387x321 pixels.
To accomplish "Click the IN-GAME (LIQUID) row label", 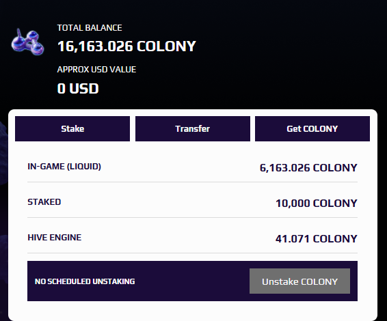I will [x=64, y=167].
